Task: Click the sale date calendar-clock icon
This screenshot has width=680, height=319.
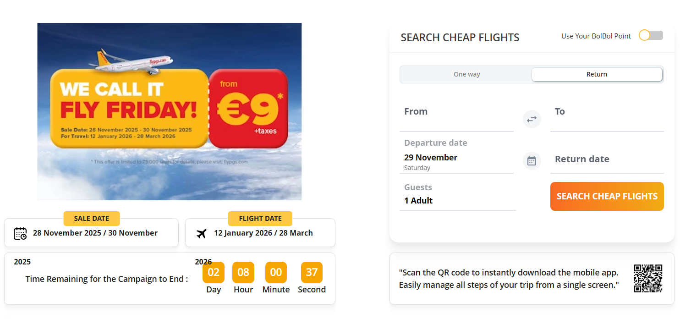Action: click(x=20, y=233)
